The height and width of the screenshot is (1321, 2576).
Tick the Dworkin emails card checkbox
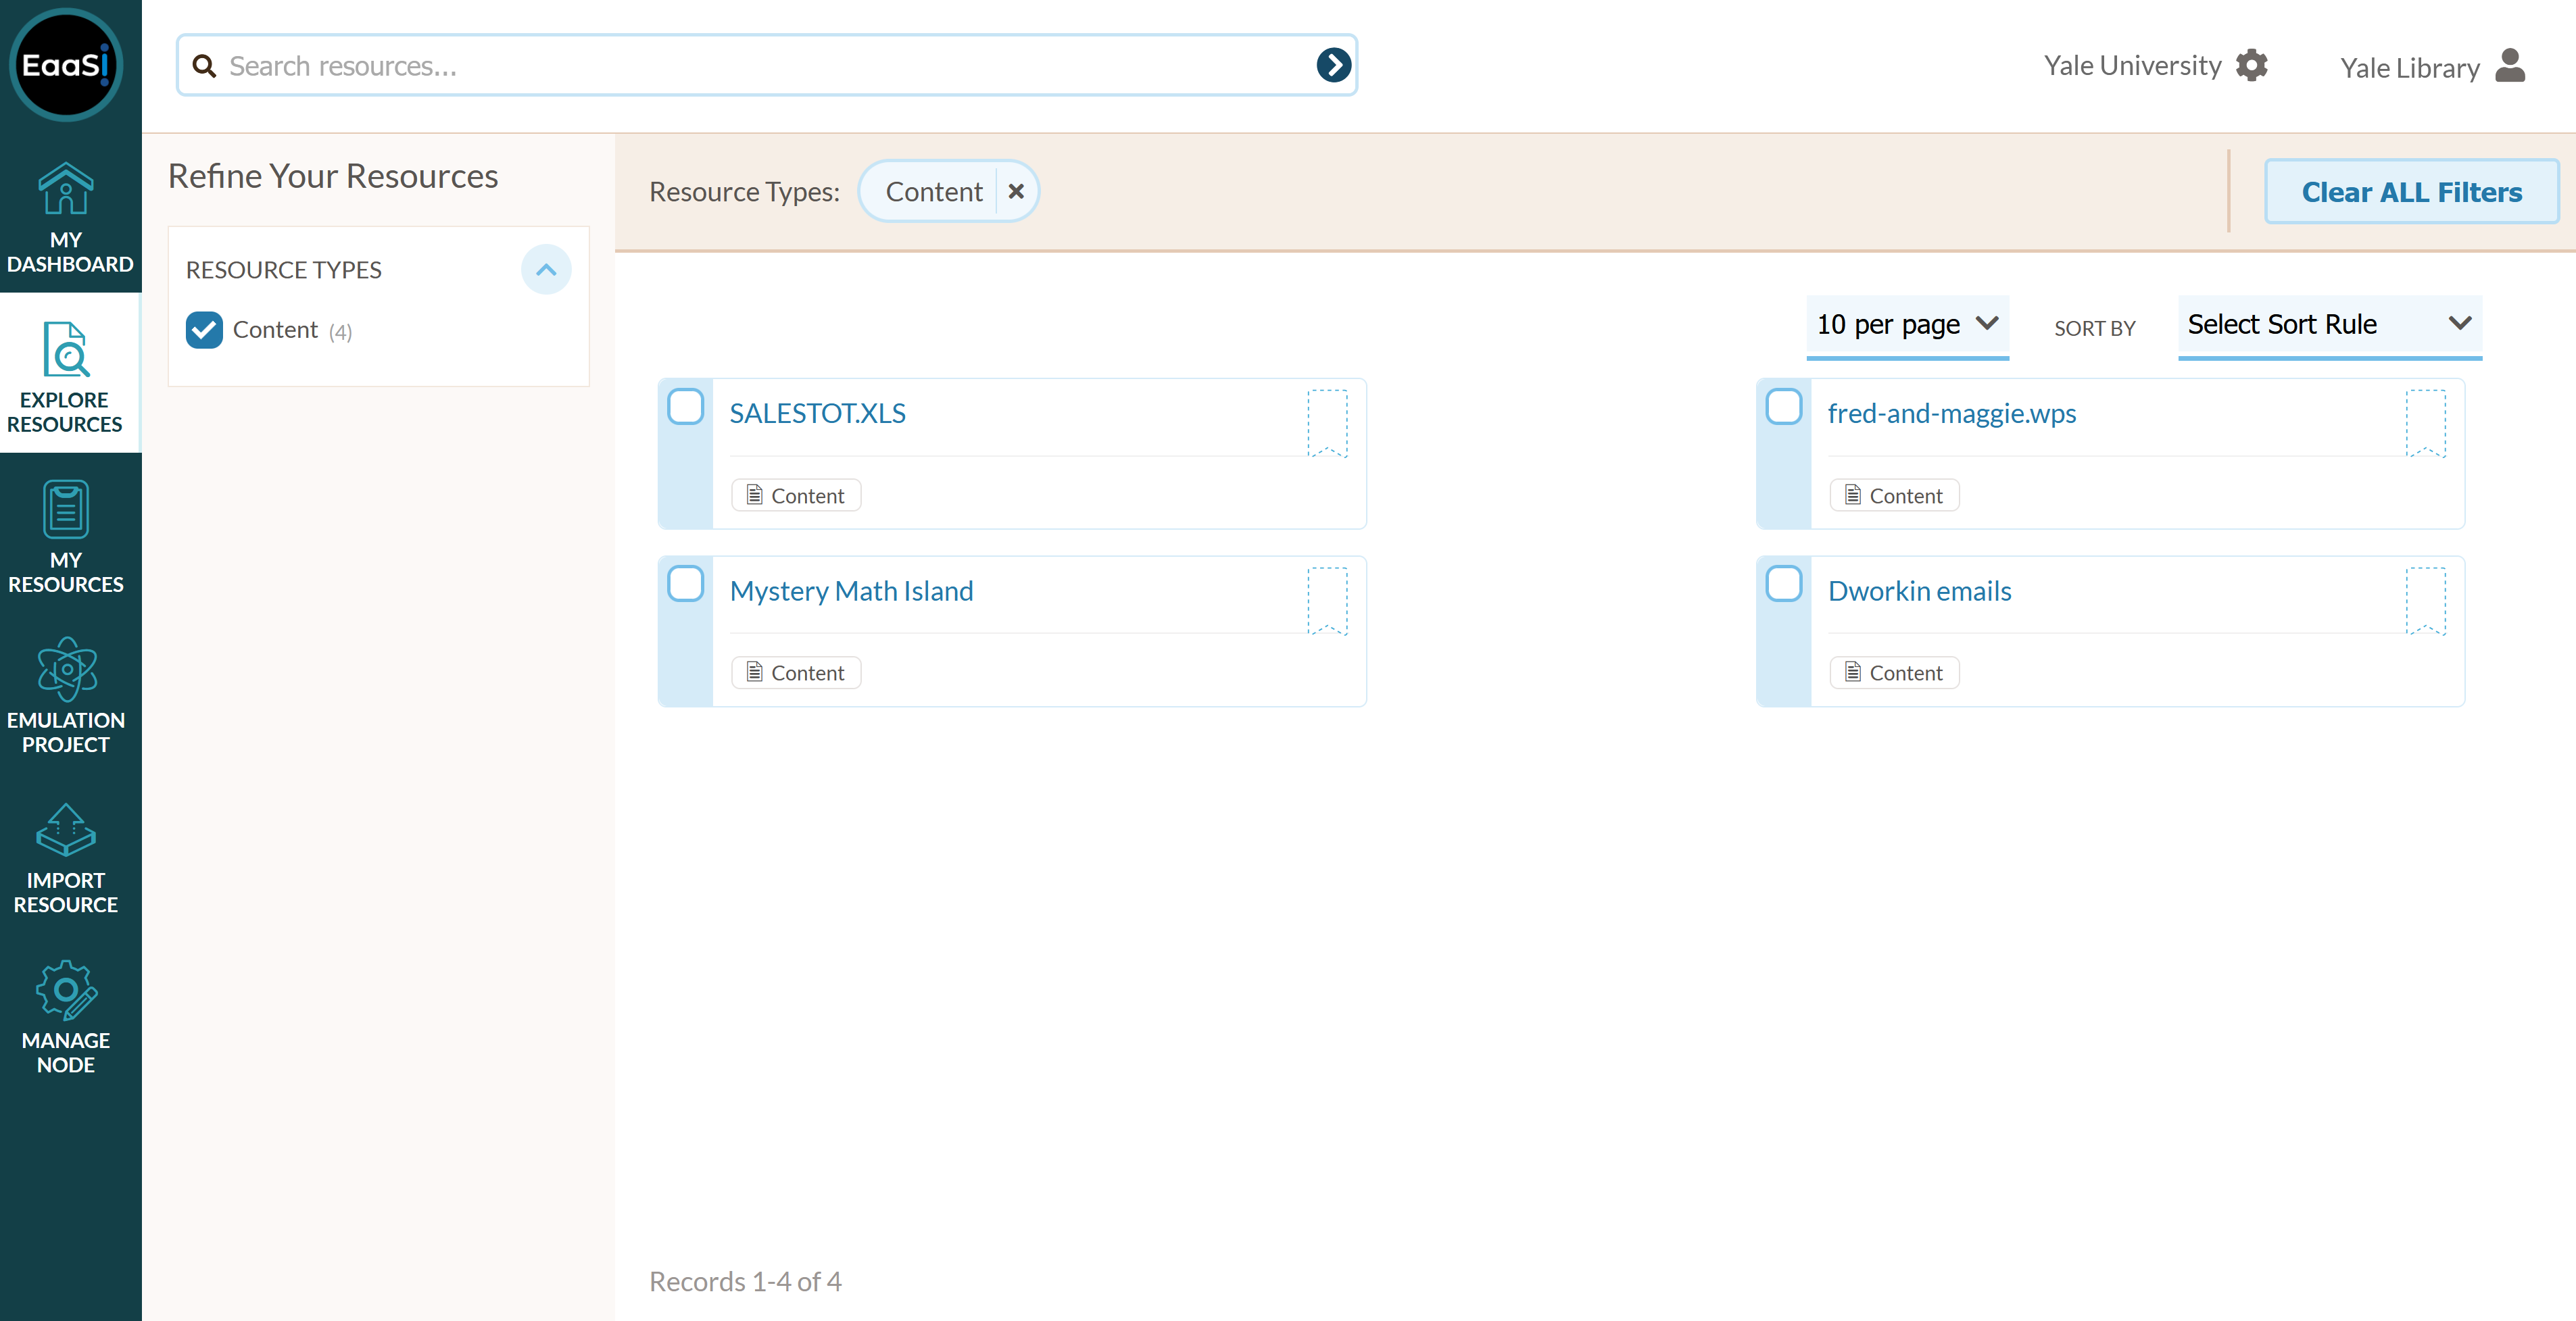pos(1783,584)
